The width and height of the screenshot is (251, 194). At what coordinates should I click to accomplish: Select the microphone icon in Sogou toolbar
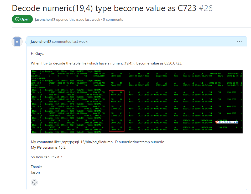(227, 122)
